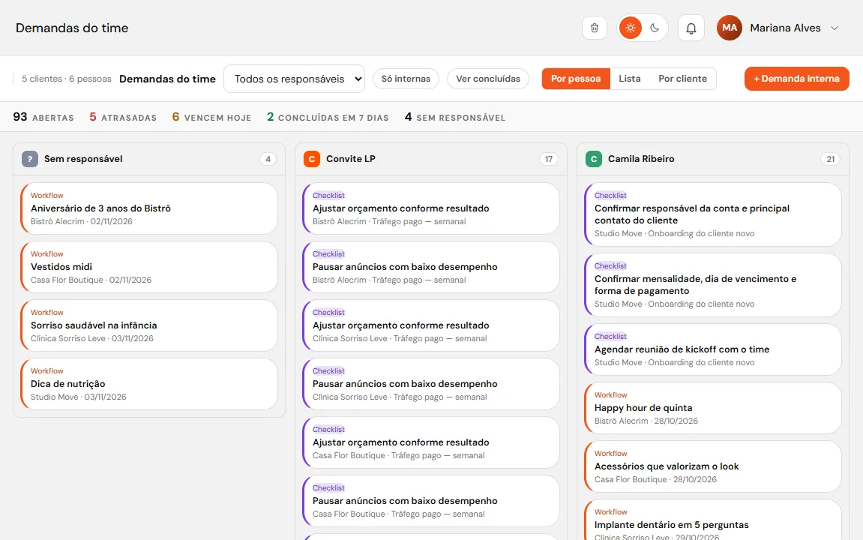Open Agendar reunião de kickoff card
The height and width of the screenshot is (540, 863).
click(x=712, y=349)
